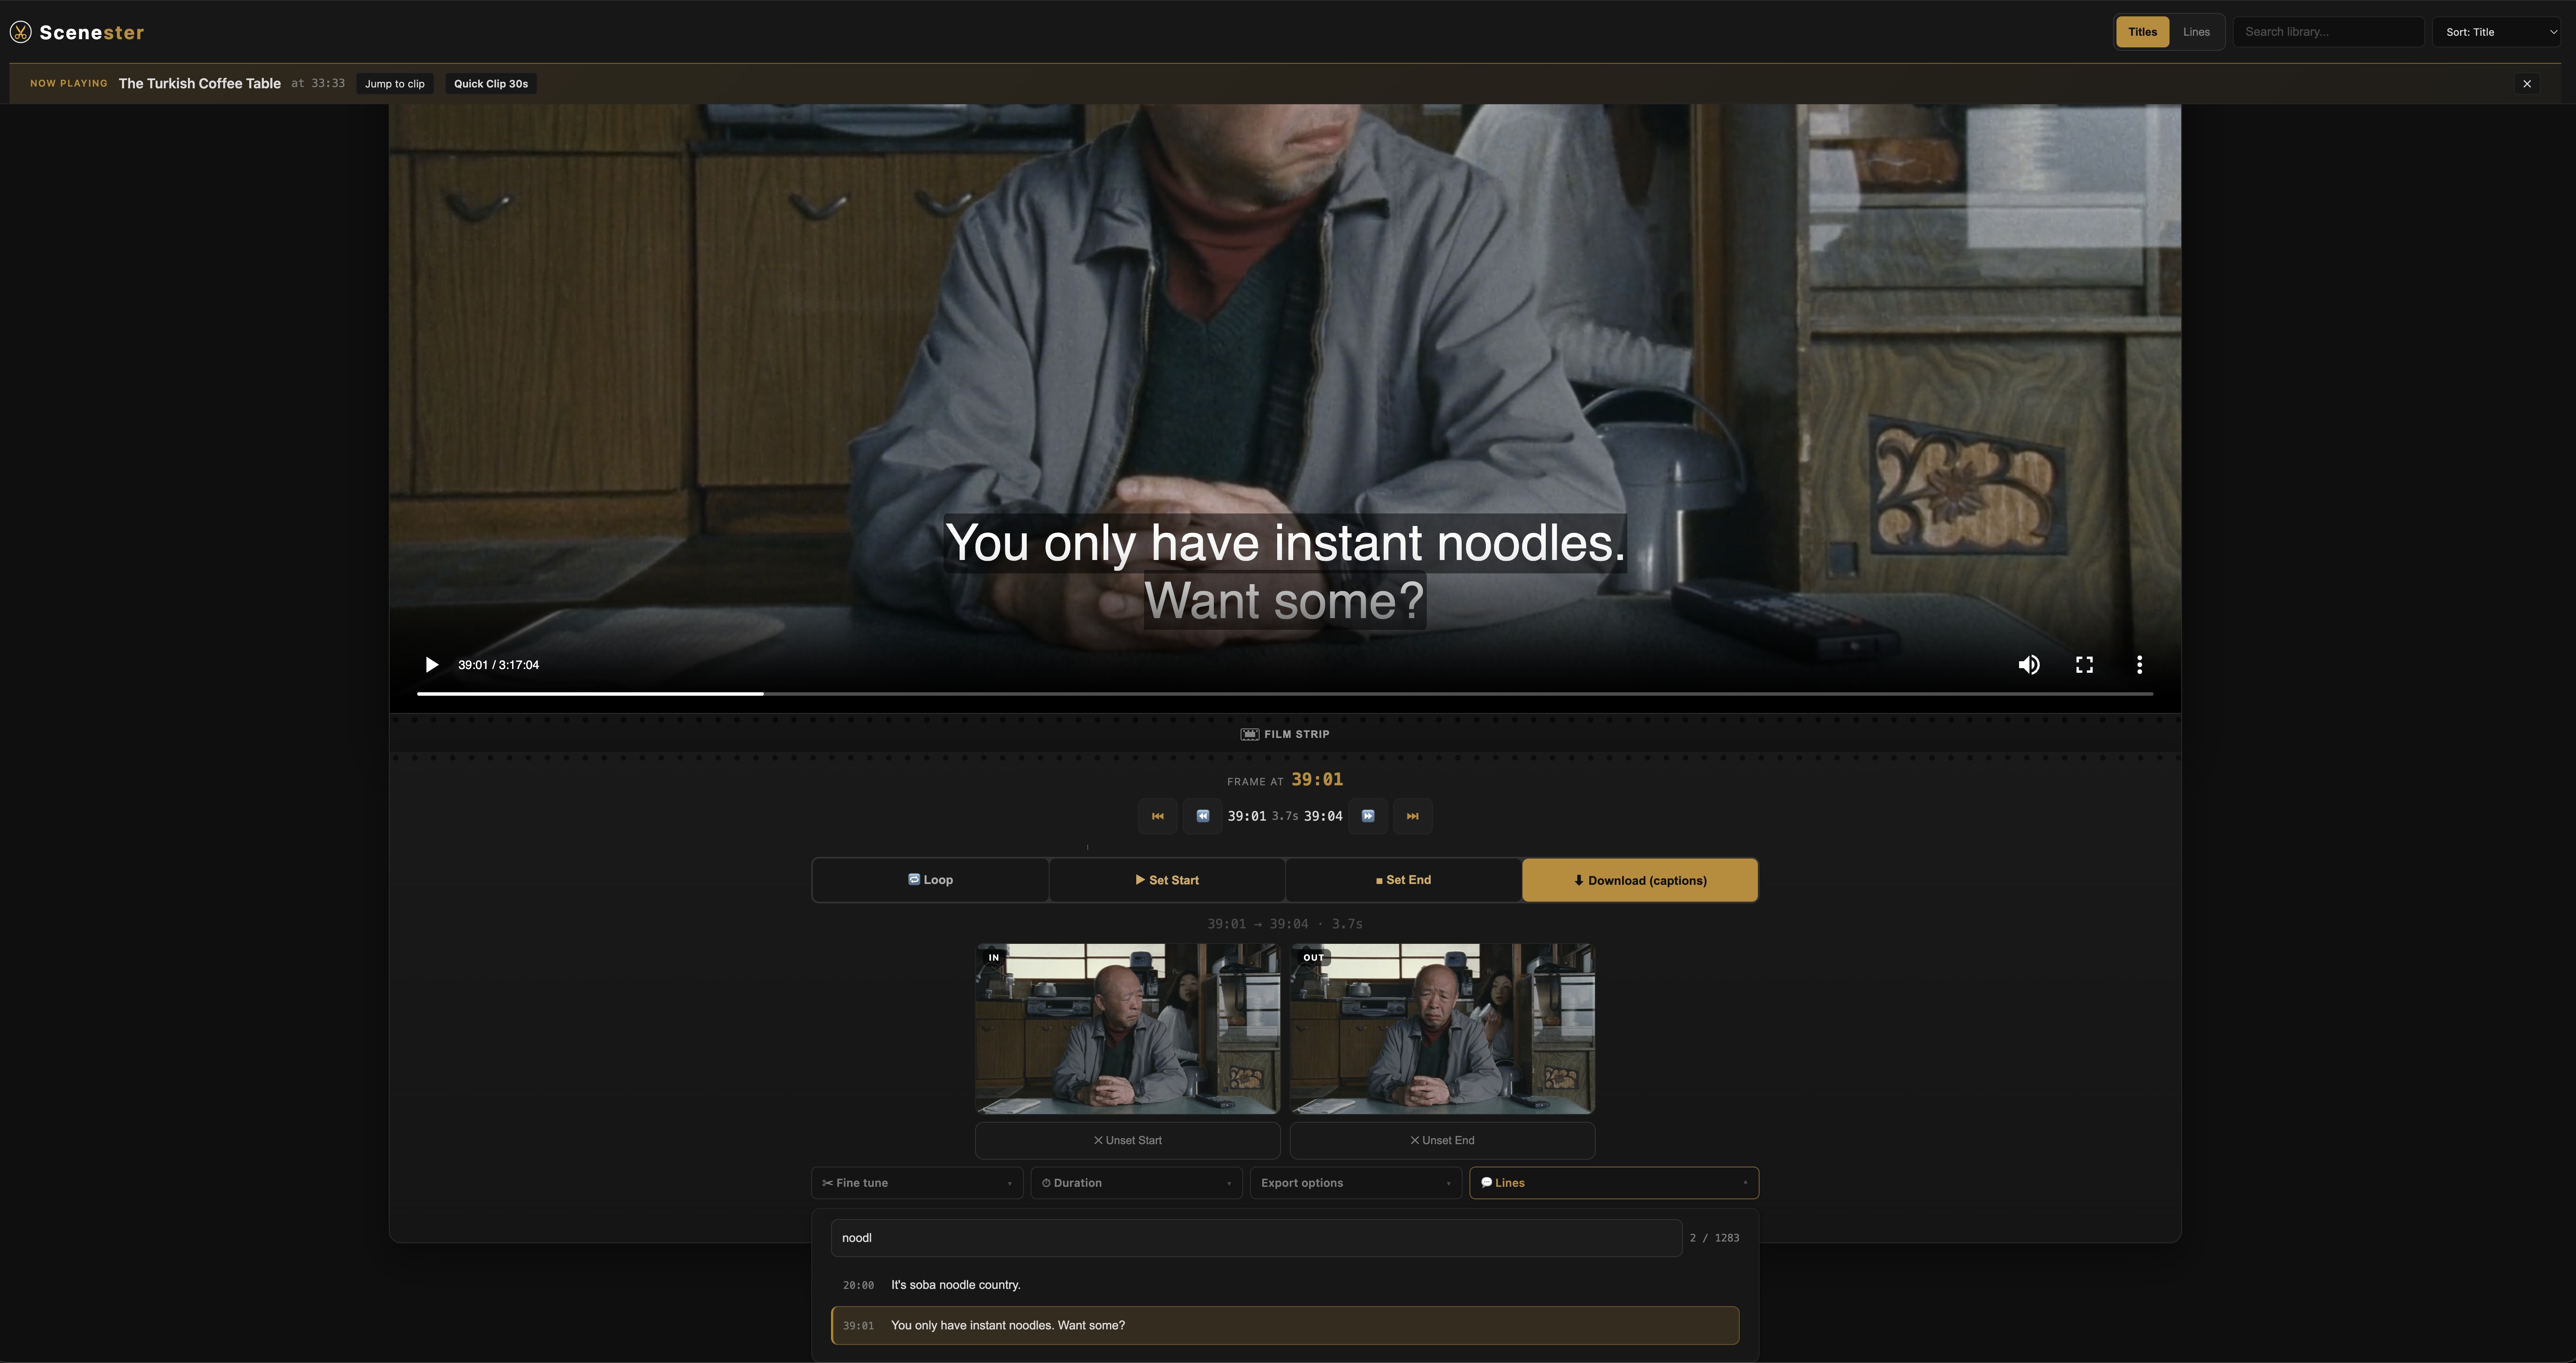Select the IN frame thumbnail
The image size is (2576, 1363).
click(x=1128, y=1029)
